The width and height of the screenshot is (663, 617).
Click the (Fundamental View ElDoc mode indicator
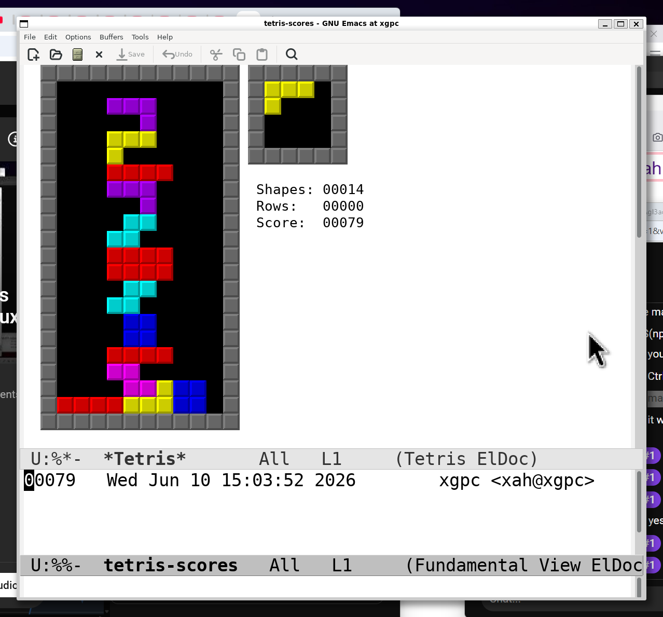[524, 565]
